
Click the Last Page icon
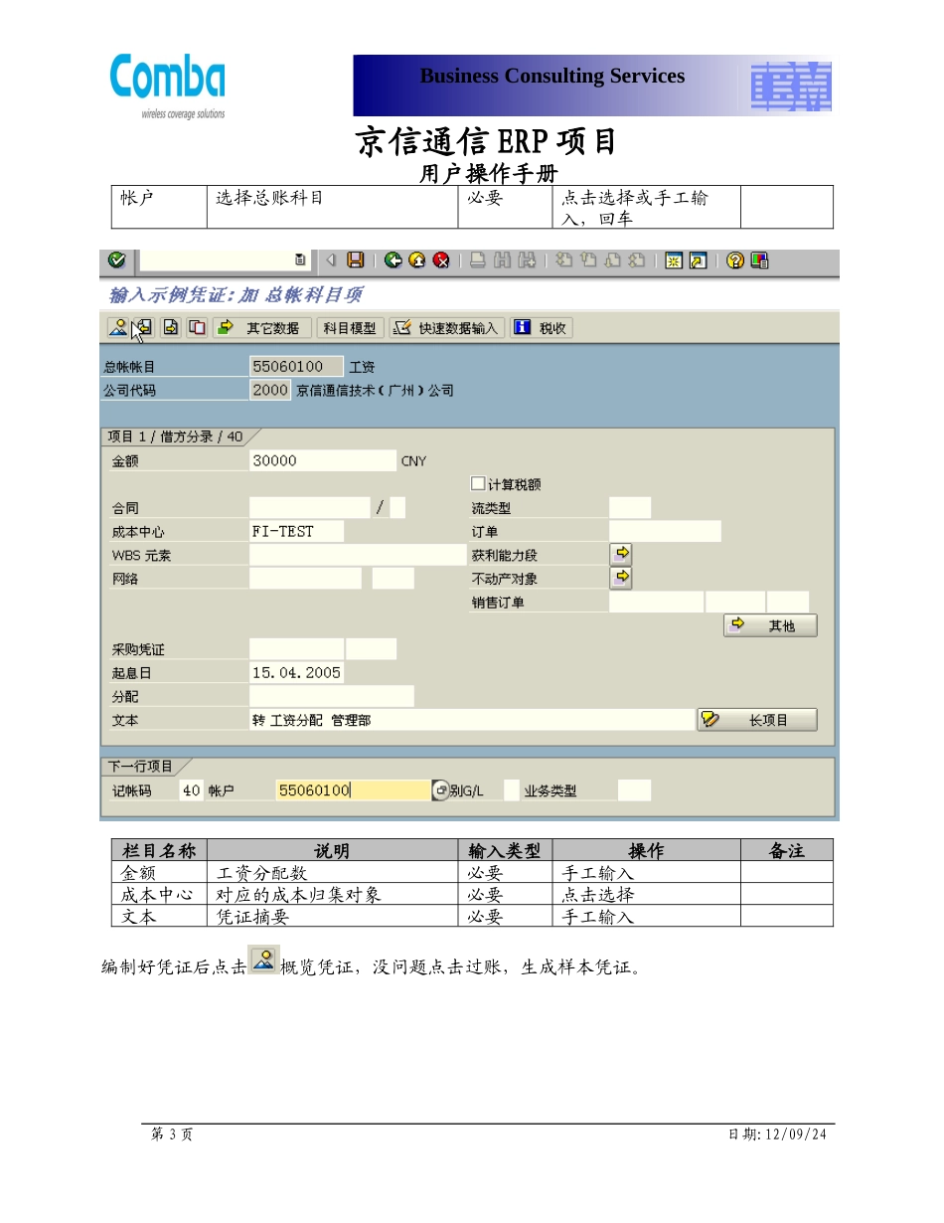pos(636,261)
